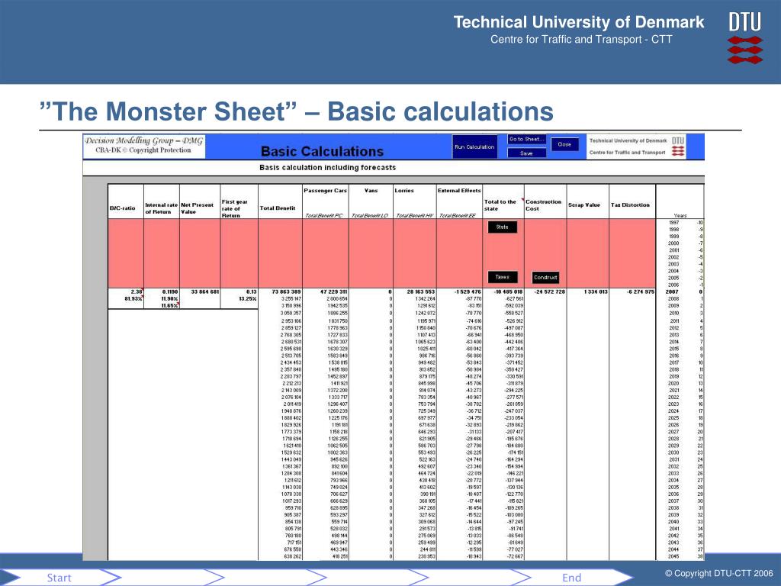Click the Basis calculation including forecasts subtitle
The image size is (781, 586).
pos(328,167)
